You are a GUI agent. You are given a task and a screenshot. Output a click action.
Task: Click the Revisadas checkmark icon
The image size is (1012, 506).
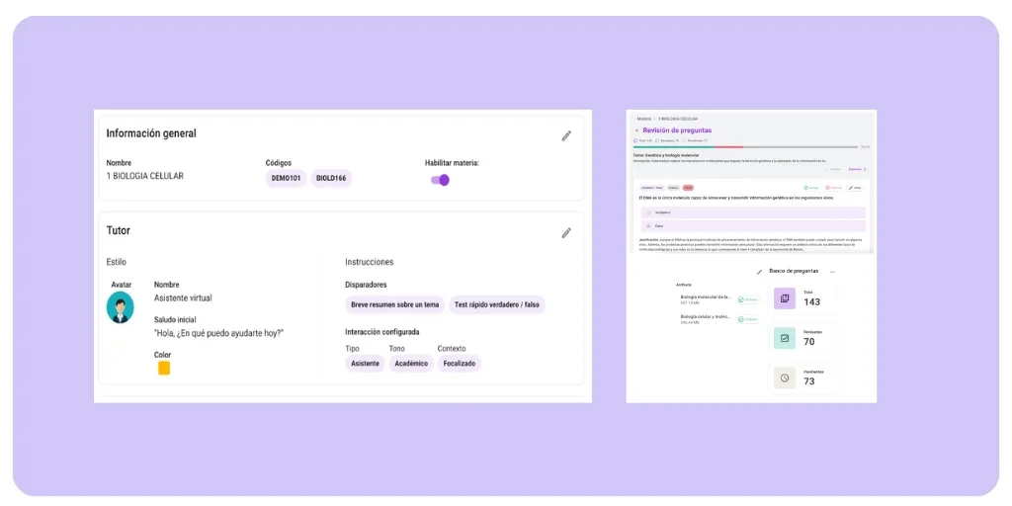coord(784,338)
